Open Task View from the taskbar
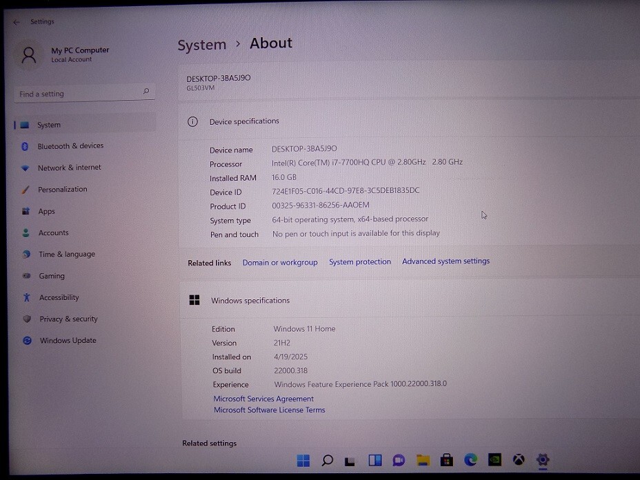 click(350, 461)
